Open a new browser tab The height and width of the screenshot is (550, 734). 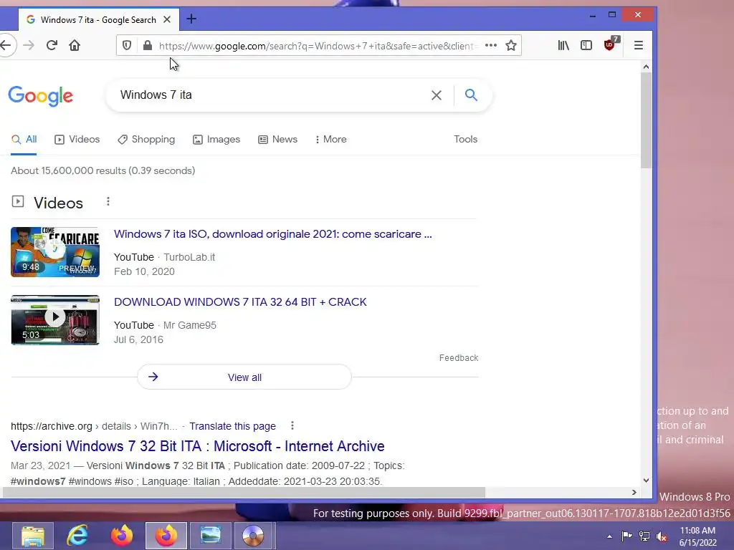pos(191,19)
